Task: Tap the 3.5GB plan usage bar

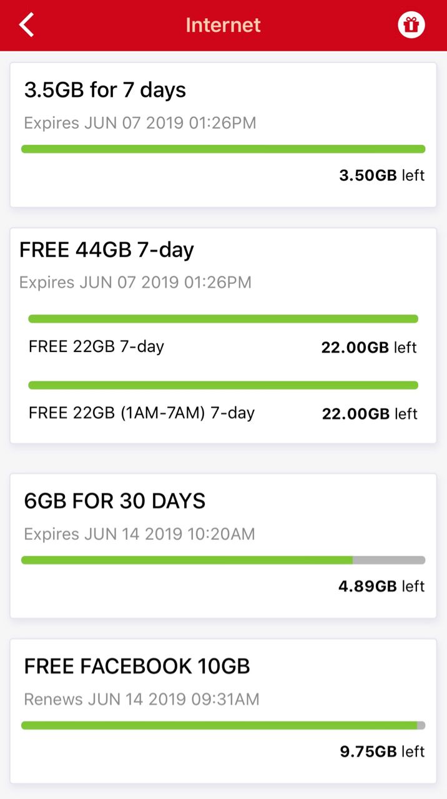Action: click(x=223, y=149)
